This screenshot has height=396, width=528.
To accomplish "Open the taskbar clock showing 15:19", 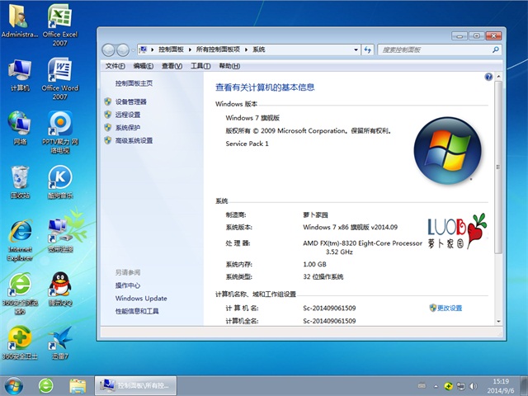I will point(501,386).
